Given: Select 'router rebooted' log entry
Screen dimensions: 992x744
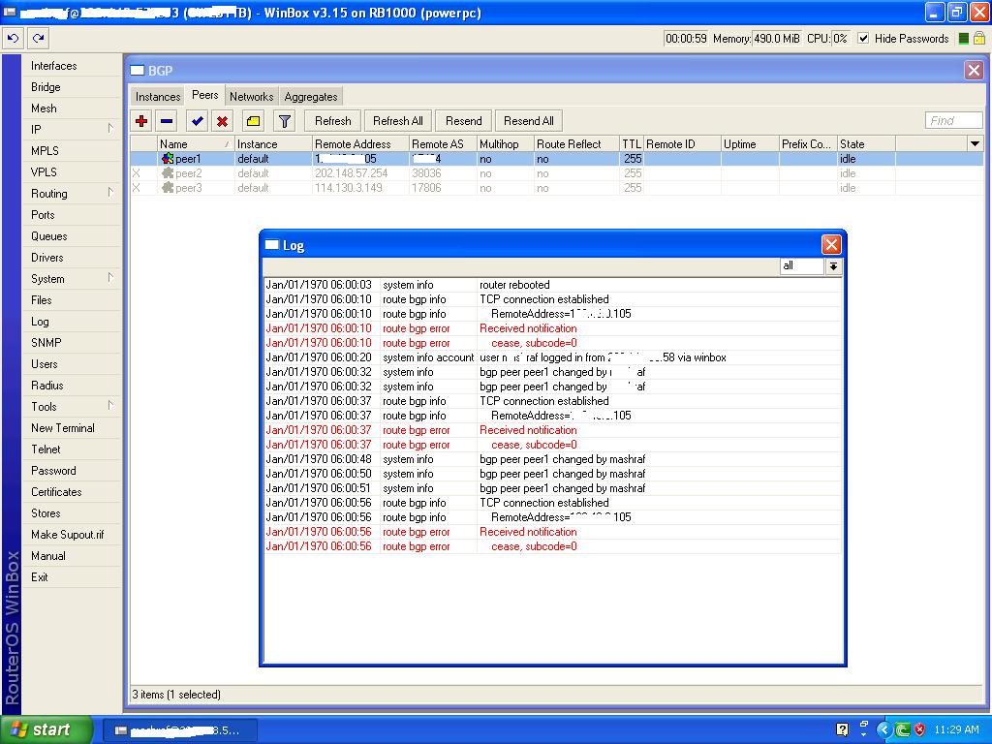Looking at the screenshot, I should click(514, 285).
